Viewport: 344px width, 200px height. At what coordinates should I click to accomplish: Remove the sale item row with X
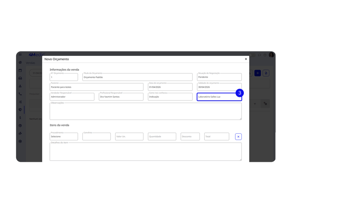coord(238,136)
